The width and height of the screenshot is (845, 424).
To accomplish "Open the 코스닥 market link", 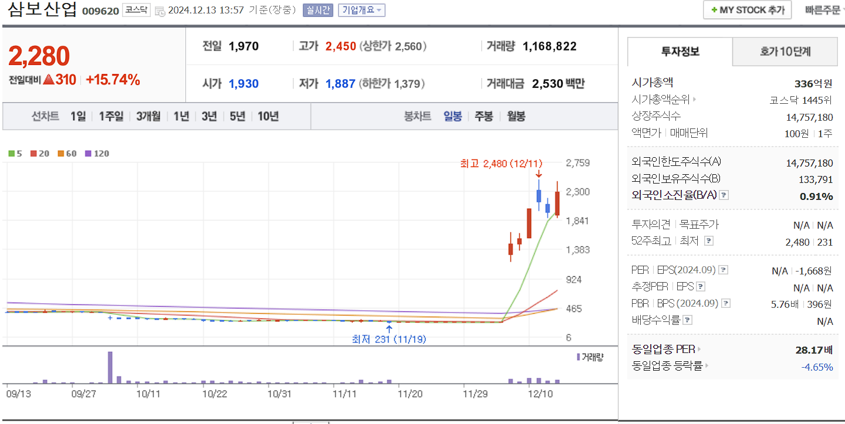I will coord(136,10).
